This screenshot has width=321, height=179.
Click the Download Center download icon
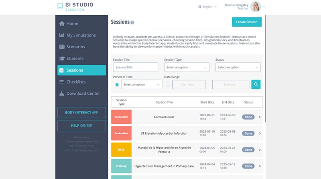click(61, 93)
